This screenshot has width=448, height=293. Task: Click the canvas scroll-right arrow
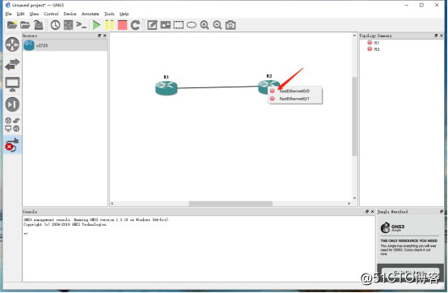pyautogui.click(x=349, y=203)
